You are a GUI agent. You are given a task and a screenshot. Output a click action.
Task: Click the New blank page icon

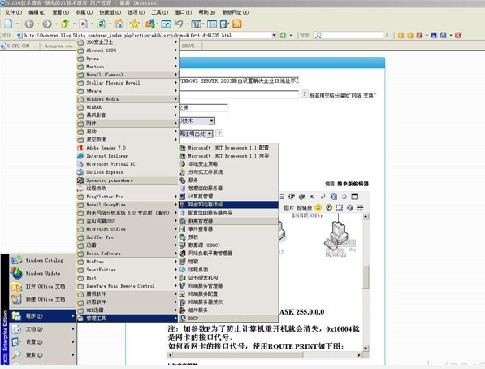point(8,24)
